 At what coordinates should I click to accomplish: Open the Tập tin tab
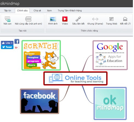(x=7, y=10)
